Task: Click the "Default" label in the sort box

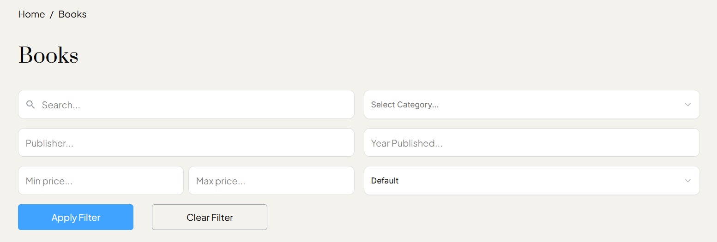Action: 385,181
